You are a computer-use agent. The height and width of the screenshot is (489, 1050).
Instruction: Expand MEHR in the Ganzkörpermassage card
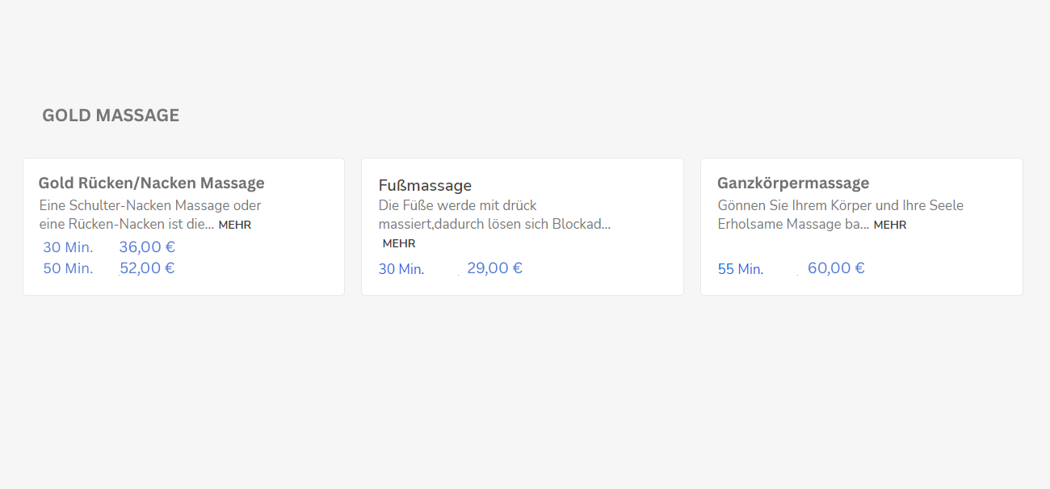890,225
